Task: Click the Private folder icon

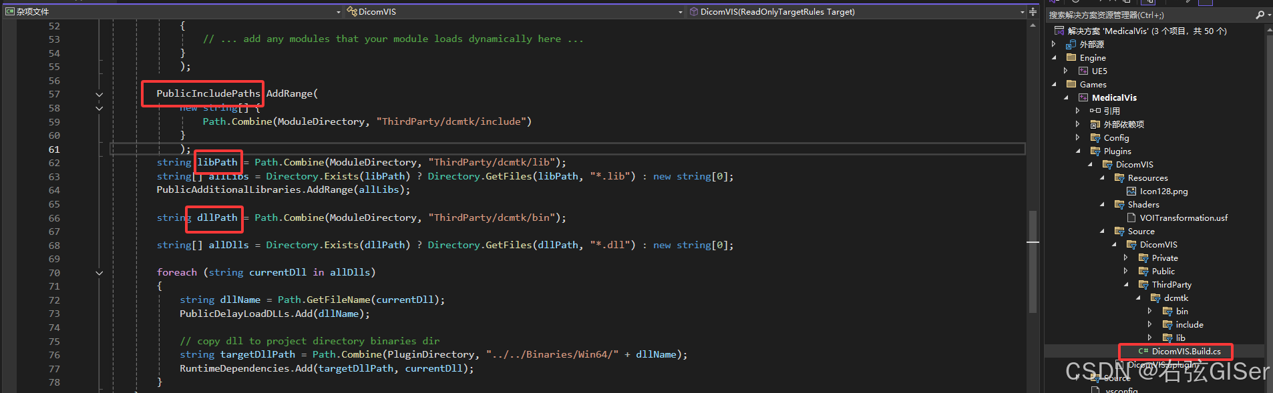Action: (x=1143, y=258)
